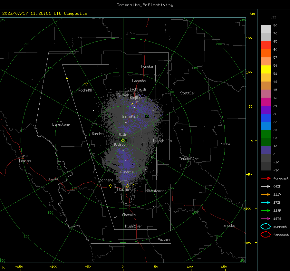Select the Limestone map label
This screenshot has width=290, height=271.
[61, 124]
